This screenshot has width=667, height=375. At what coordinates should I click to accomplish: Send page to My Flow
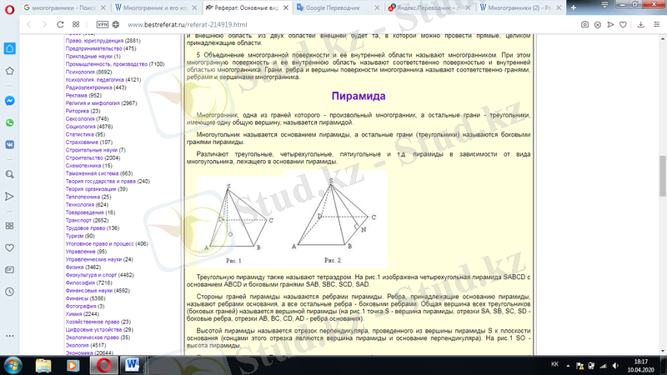pyautogui.click(x=610, y=25)
